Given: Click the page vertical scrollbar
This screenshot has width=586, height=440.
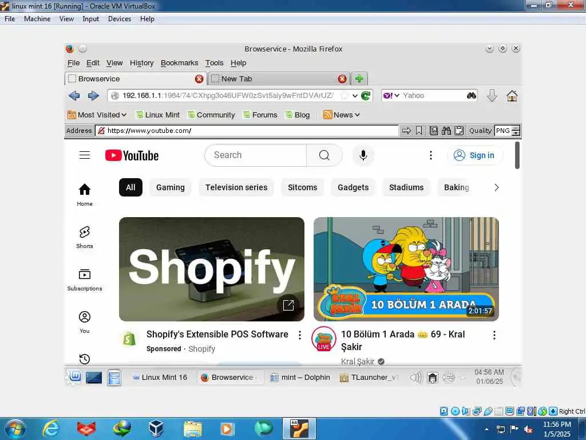Looking at the screenshot, I should coord(517,155).
